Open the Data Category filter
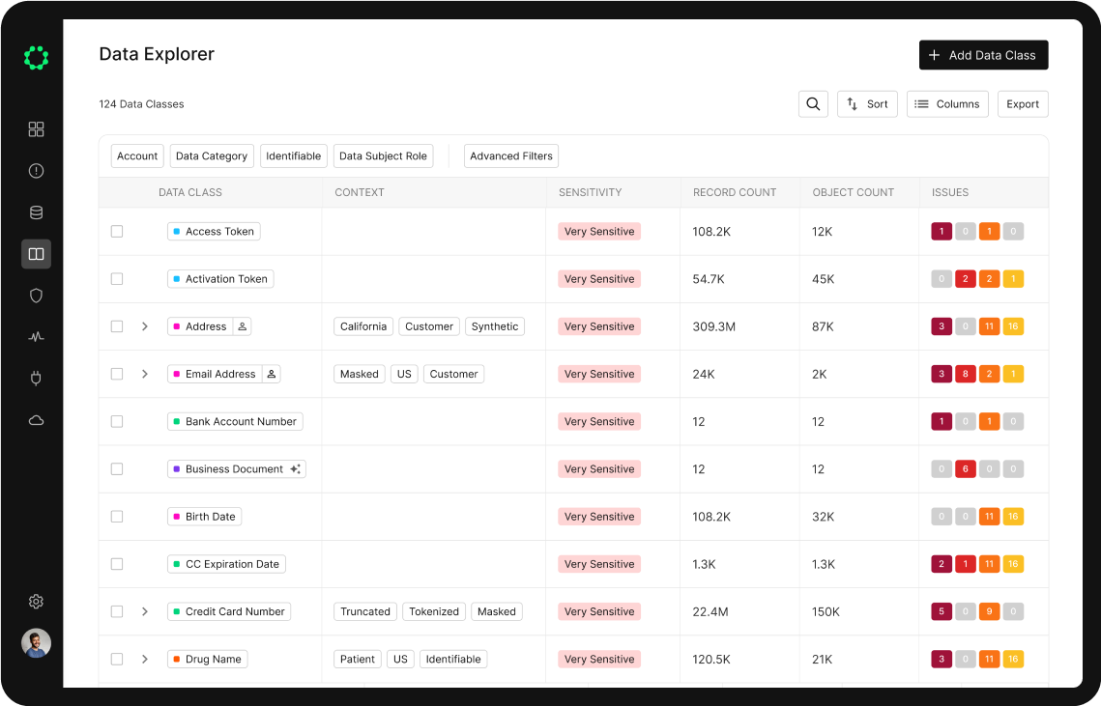The height and width of the screenshot is (706, 1101). [212, 155]
